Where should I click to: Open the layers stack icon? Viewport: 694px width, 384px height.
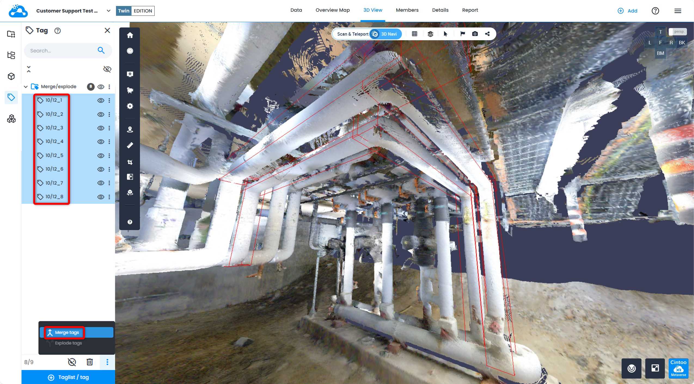coord(430,34)
